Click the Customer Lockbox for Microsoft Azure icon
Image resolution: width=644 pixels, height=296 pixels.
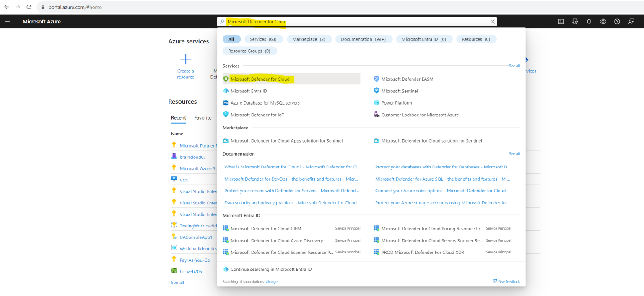(x=377, y=115)
